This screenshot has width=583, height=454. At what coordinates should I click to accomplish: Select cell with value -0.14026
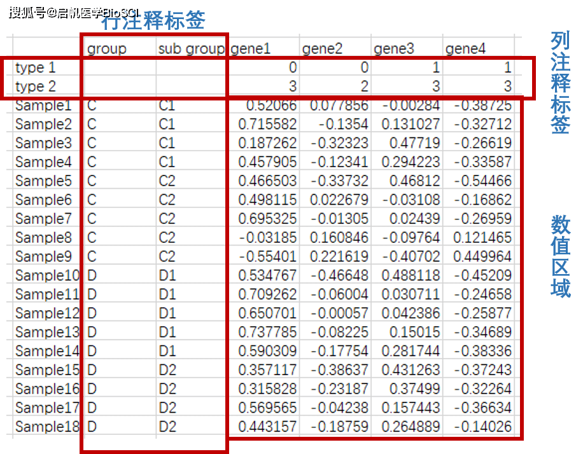[x=483, y=427]
